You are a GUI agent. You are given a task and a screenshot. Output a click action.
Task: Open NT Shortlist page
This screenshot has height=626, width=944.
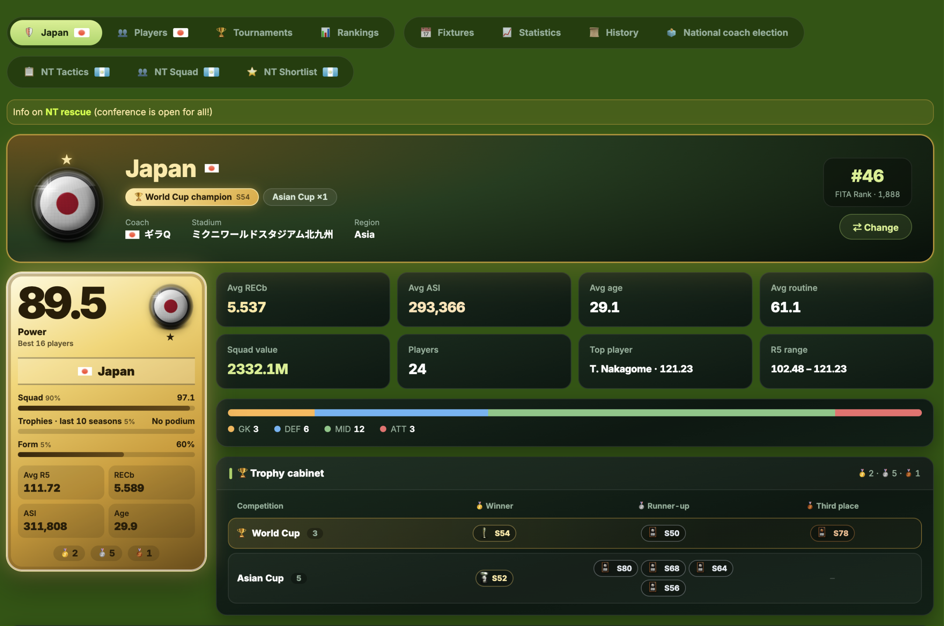292,72
